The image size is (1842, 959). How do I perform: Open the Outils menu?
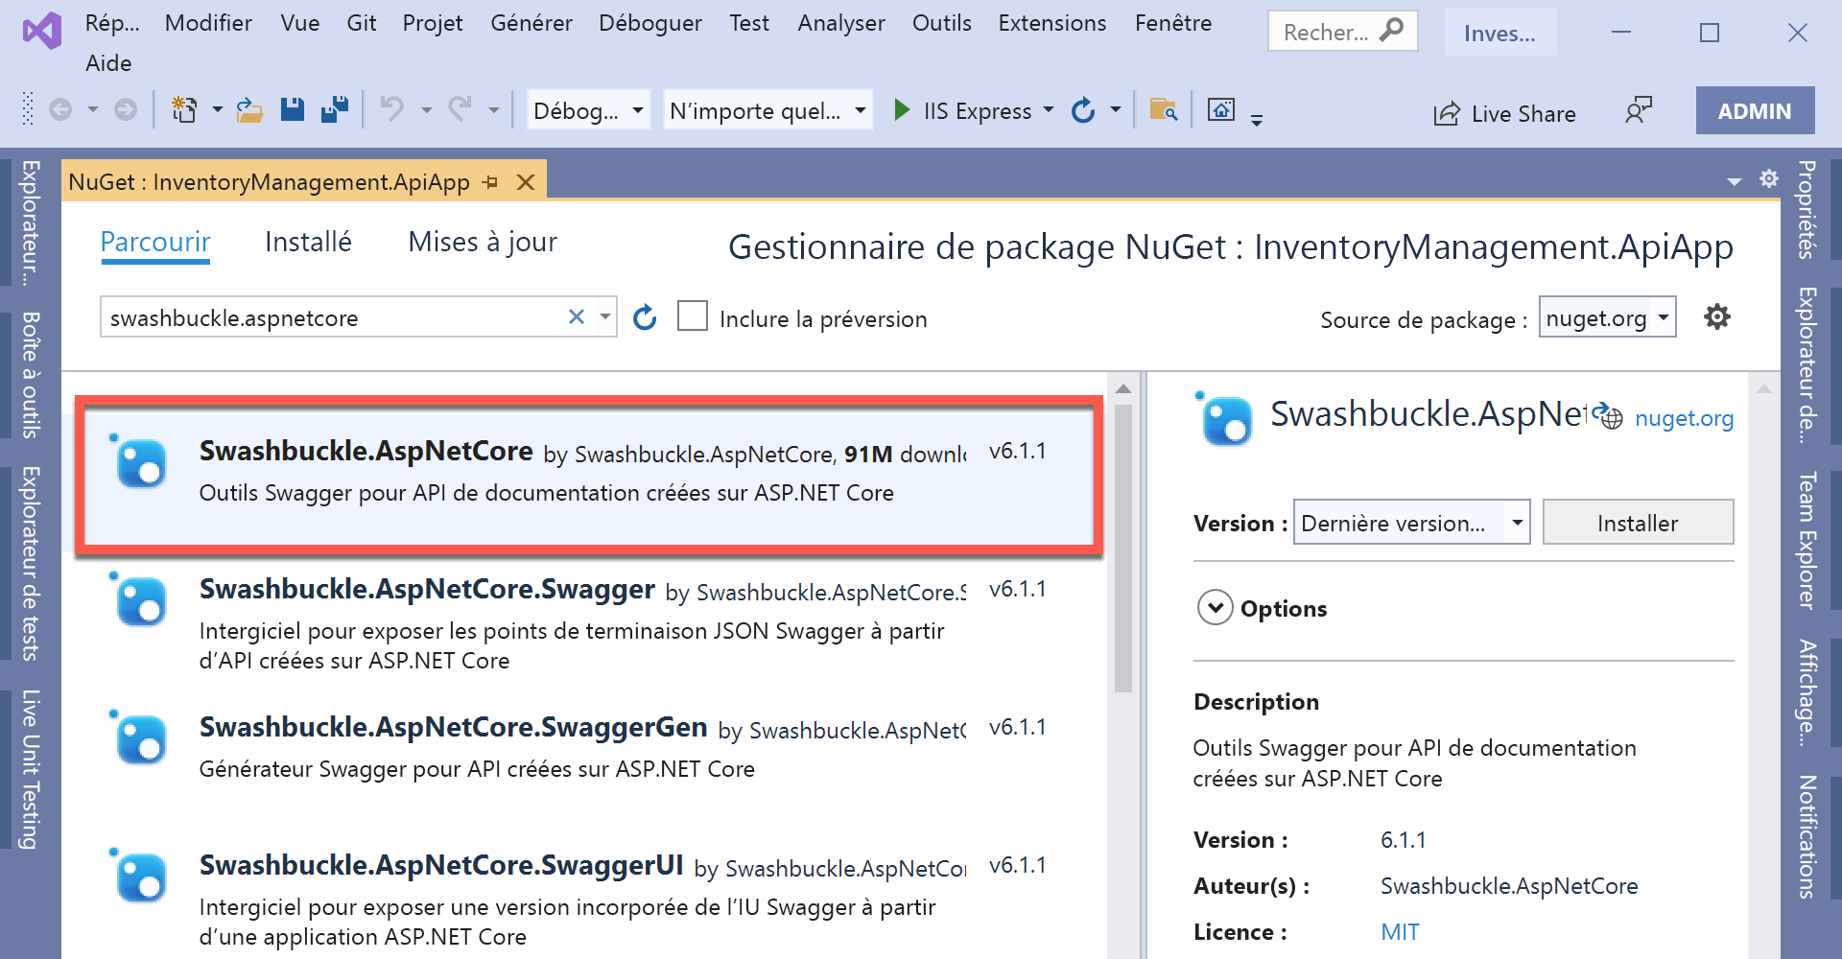coord(942,23)
